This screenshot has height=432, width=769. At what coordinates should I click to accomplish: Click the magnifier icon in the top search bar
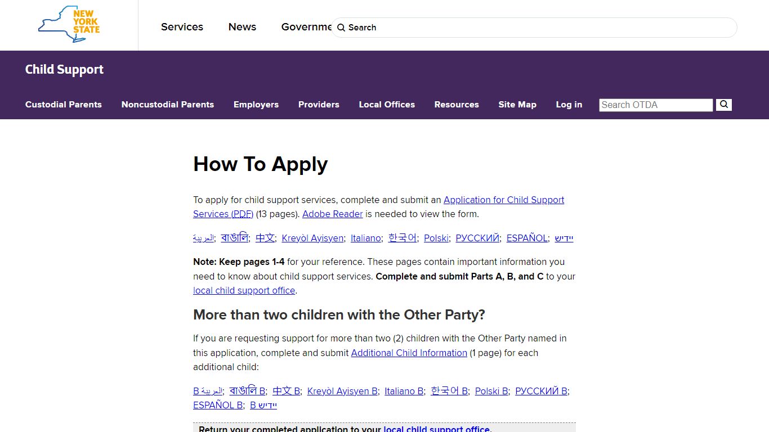coord(341,28)
